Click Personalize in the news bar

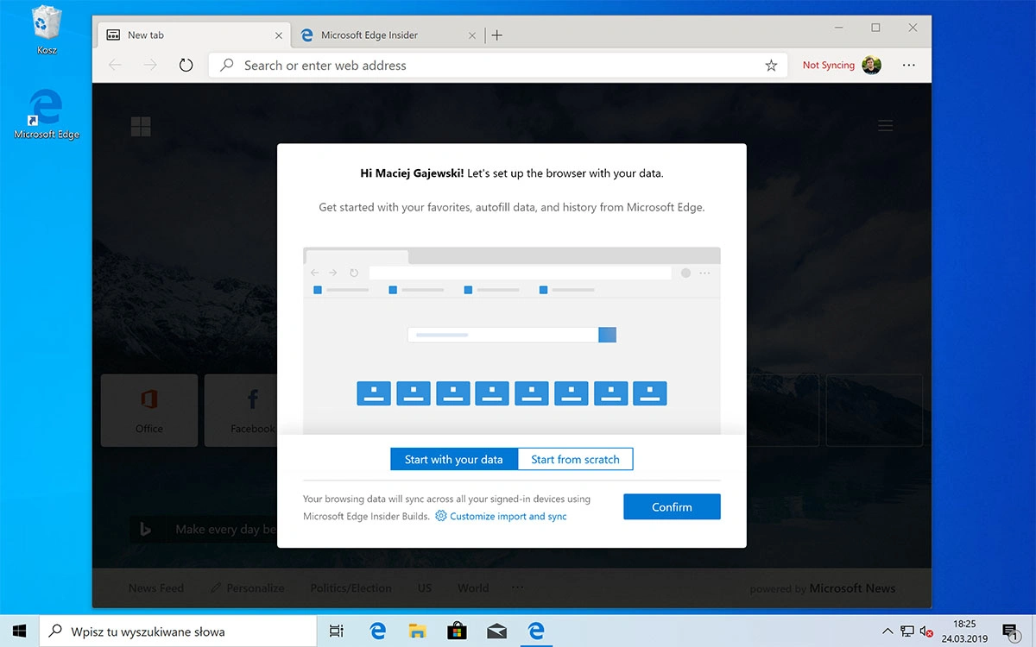(248, 588)
